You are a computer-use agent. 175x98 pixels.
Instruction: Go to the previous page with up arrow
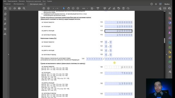point(44,8)
